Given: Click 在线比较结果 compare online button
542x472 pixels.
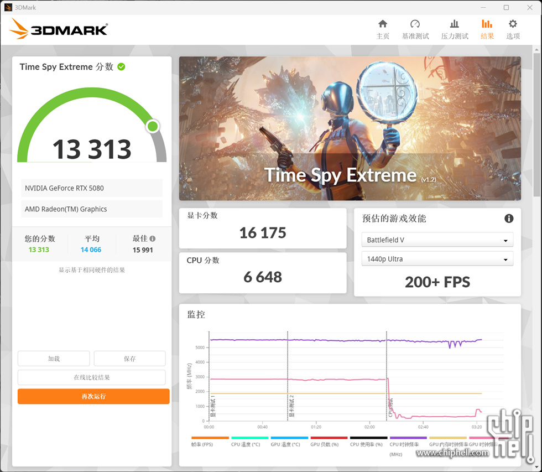Looking at the screenshot, I should tap(92, 377).
